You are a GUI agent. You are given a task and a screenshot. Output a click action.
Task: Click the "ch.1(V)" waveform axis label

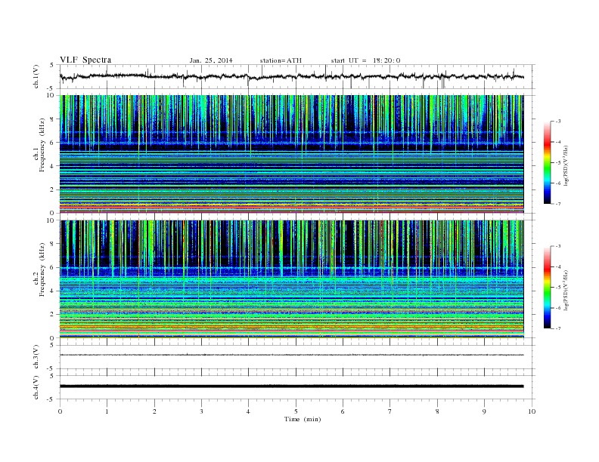36,76
